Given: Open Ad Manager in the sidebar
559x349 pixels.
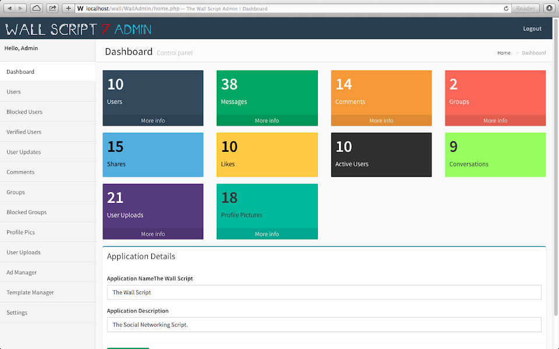Looking at the screenshot, I should (x=48, y=272).
